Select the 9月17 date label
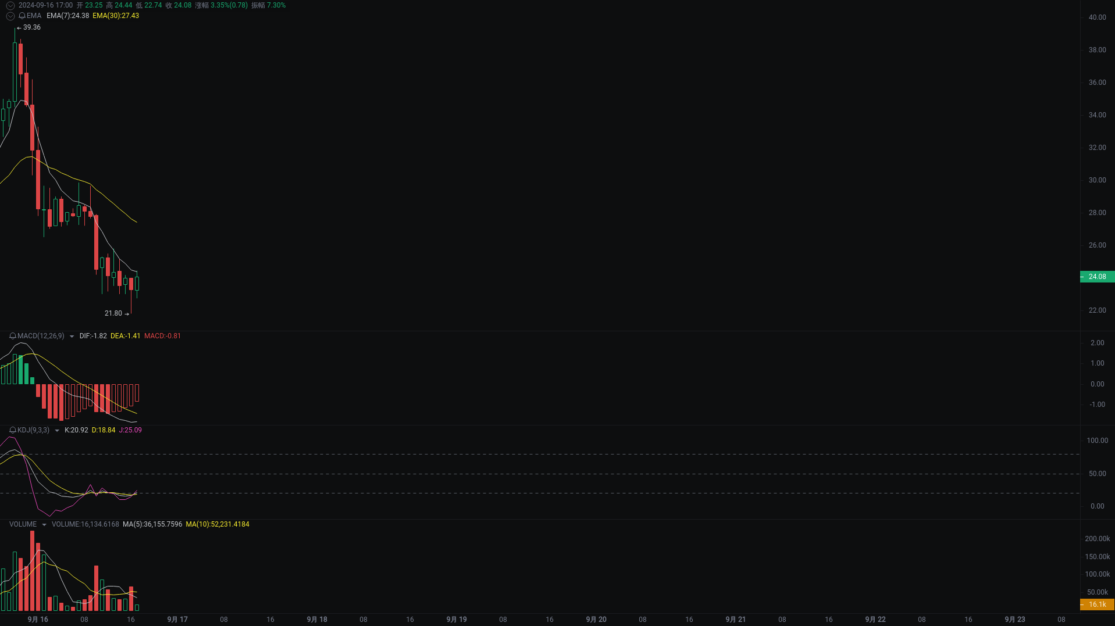Screen dimensions: 1115x626 [177, 620]
